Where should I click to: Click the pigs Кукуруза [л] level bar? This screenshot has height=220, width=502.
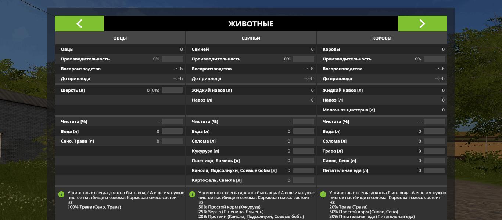303,151
